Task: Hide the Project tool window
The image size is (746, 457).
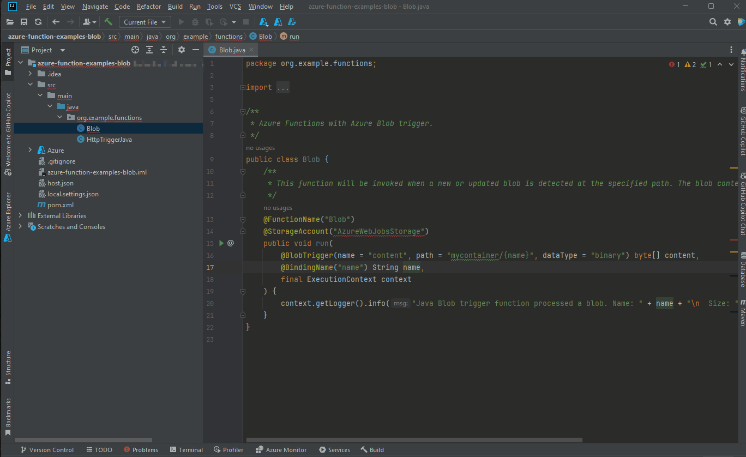Action: pyautogui.click(x=196, y=50)
